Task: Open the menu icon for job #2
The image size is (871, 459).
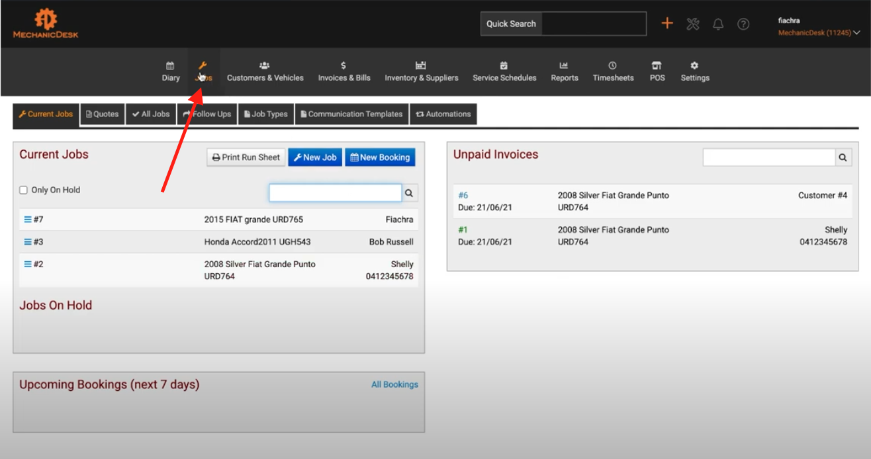Action: click(x=28, y=265)
